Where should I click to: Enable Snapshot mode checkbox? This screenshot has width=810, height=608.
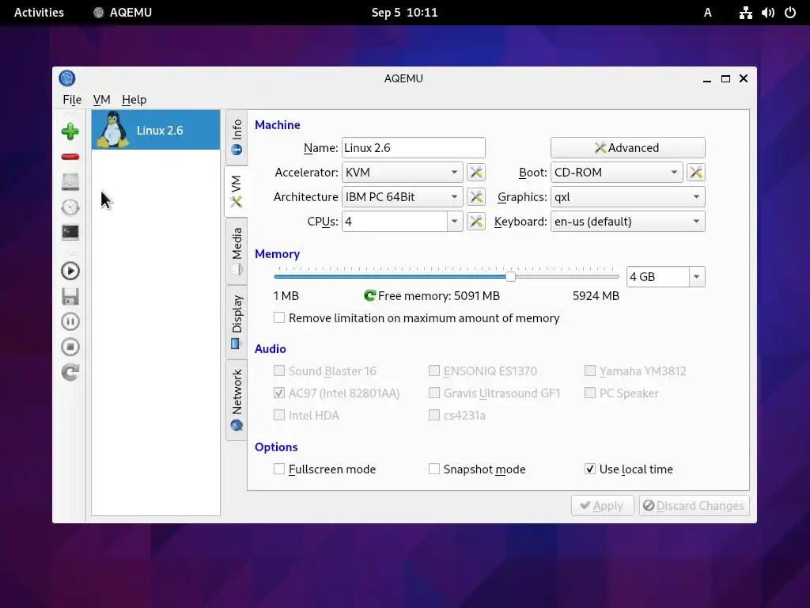click(x=434, y=469)
